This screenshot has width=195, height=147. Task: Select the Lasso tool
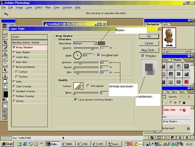5,37
